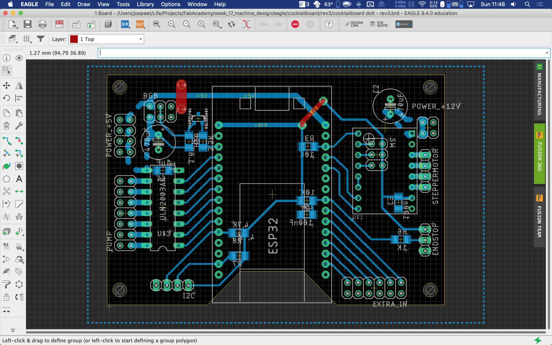Select the Lock tool

tap(6, 297)
